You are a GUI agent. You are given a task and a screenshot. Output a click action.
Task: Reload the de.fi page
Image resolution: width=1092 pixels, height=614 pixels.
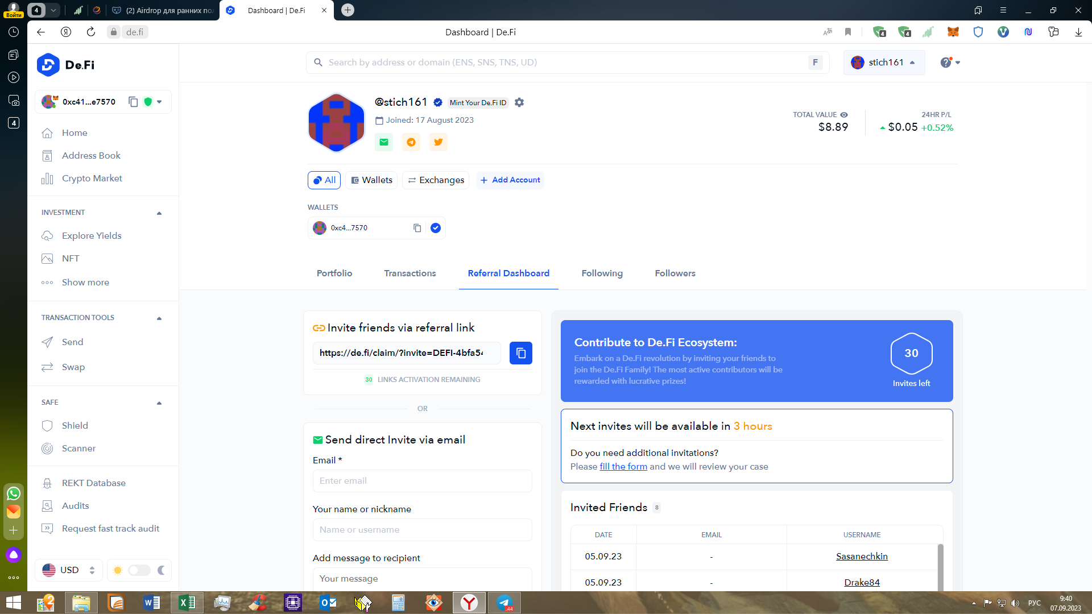pyautogui.click(x=91, y=32)
